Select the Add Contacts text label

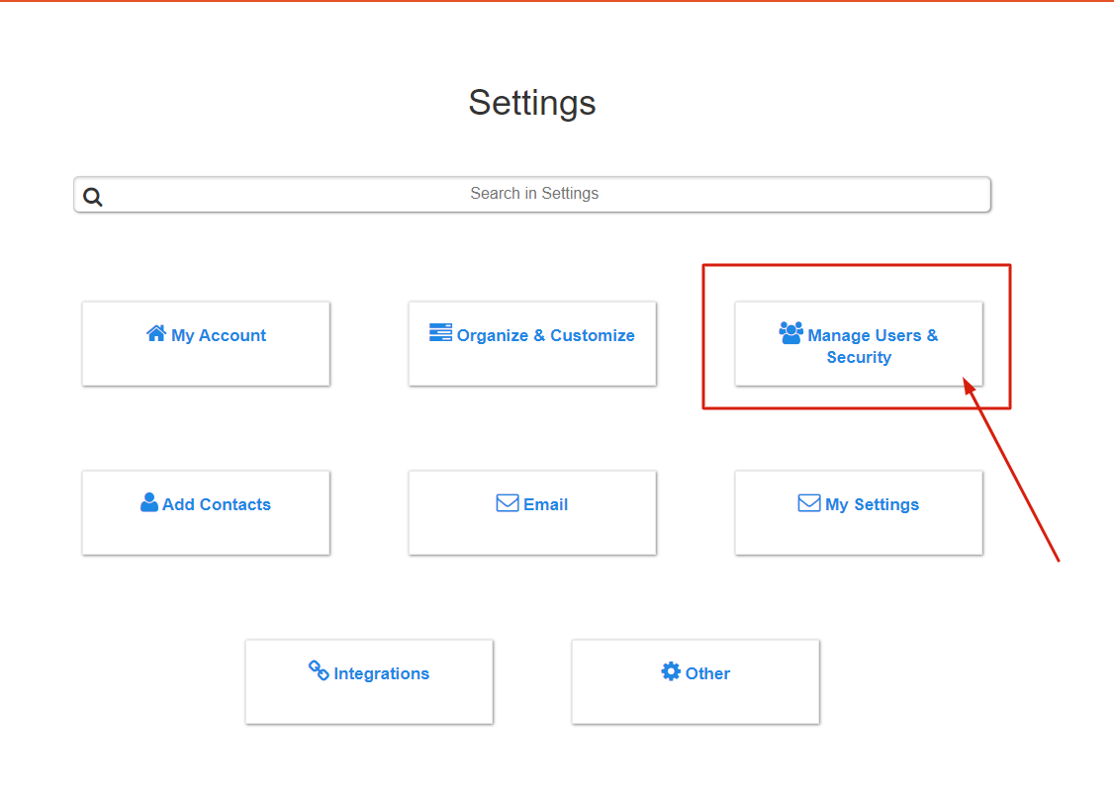(x=217, y=504)
